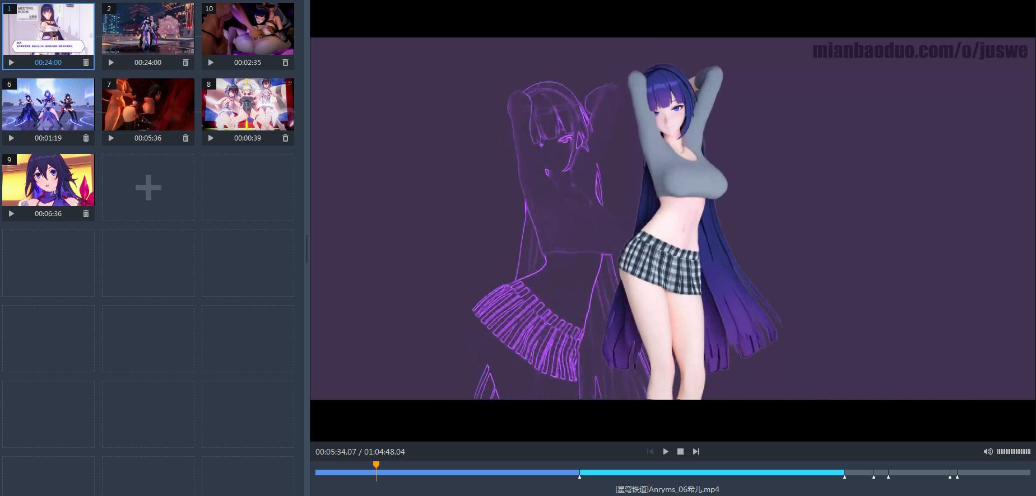Mute audio with the speaker icon
Image resolution: width=1036 pixels, height=496 pixels.
pos(988,452)
